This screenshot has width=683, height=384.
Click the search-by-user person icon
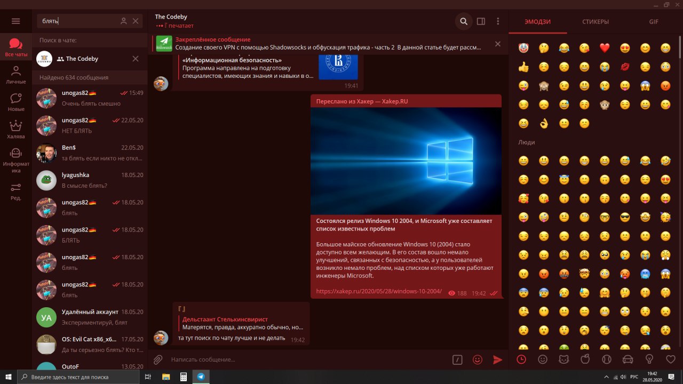124,21
